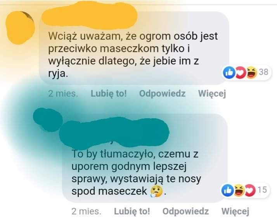277x221 pixels.
Task: Reply to first comment via Odpowiedz
Action: tap(162, 93)
